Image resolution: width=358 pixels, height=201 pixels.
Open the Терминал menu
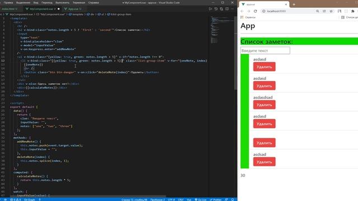[x=79, y=3]
